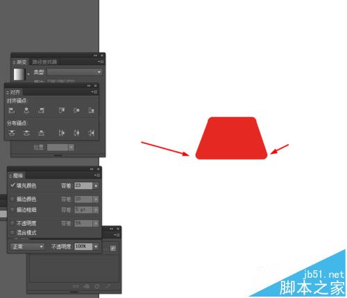347x298 pixels.
Task: Click the layers-like icon in bottom panel footer
Action: 86,286
